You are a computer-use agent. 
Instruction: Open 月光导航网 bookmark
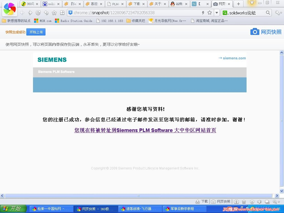167,21
